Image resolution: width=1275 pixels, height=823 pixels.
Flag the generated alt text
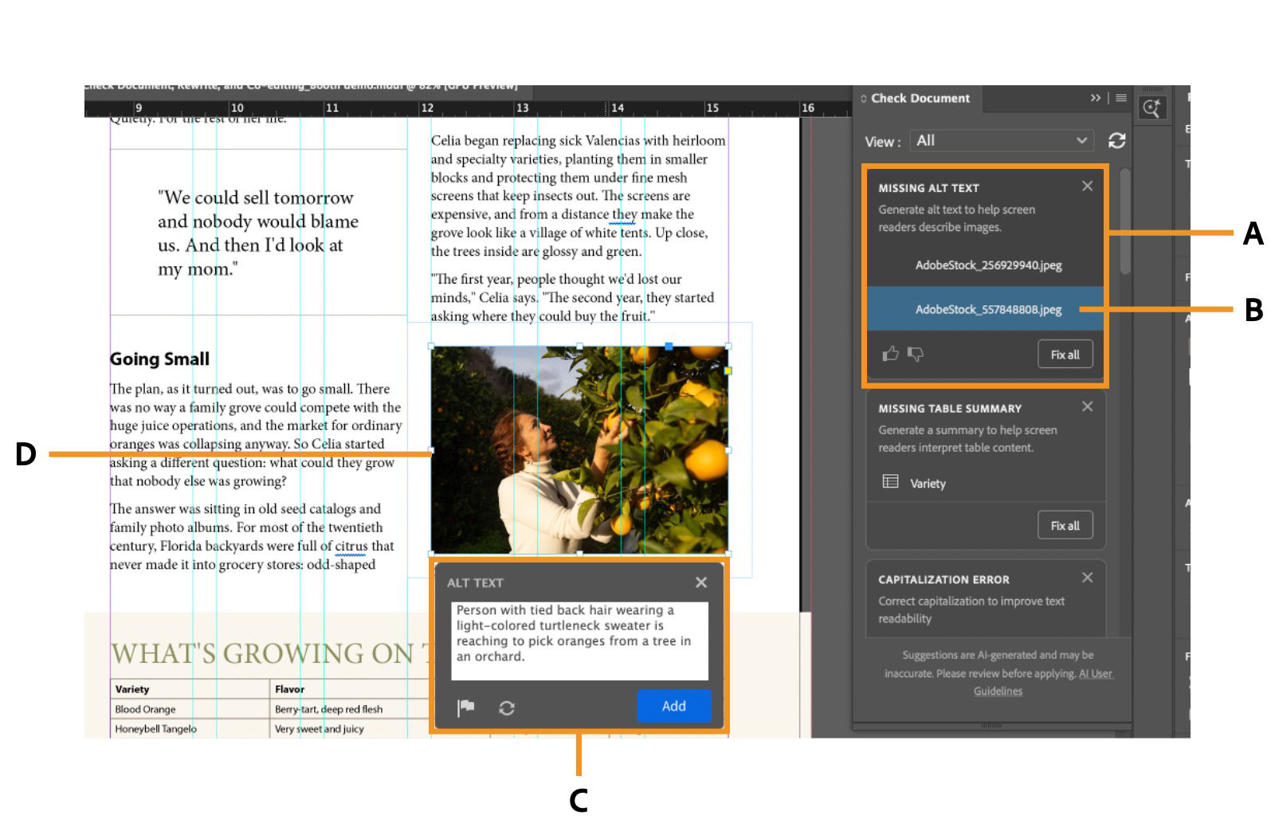point(466,707)
